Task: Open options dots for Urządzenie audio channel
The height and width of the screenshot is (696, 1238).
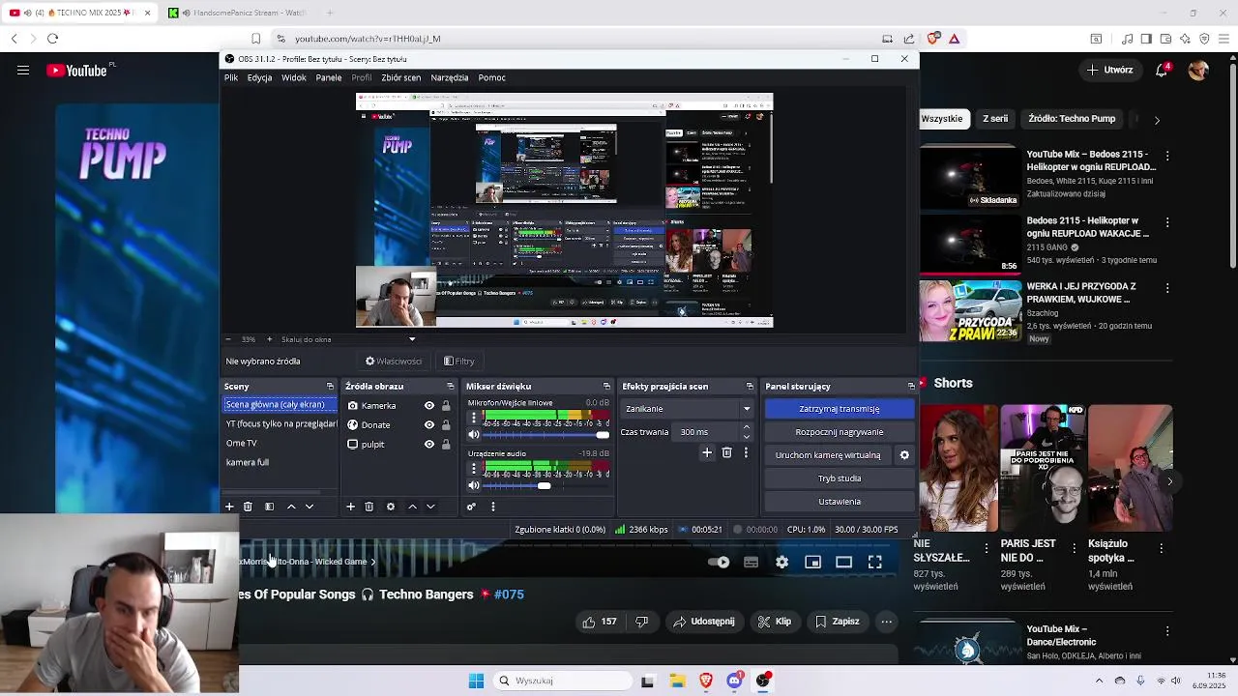Action: 473,468
